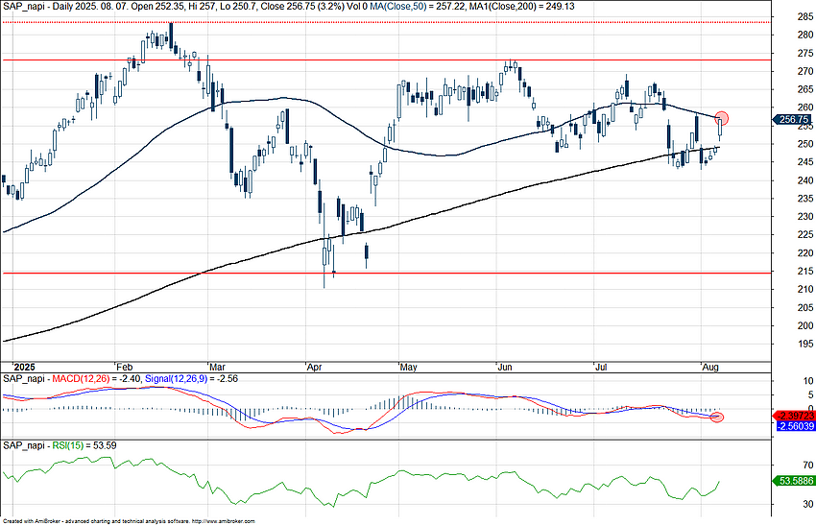The width and height of the screenshot is (816, 525).
Task: Click the Aug month label
Action: (x=710, y=368)
